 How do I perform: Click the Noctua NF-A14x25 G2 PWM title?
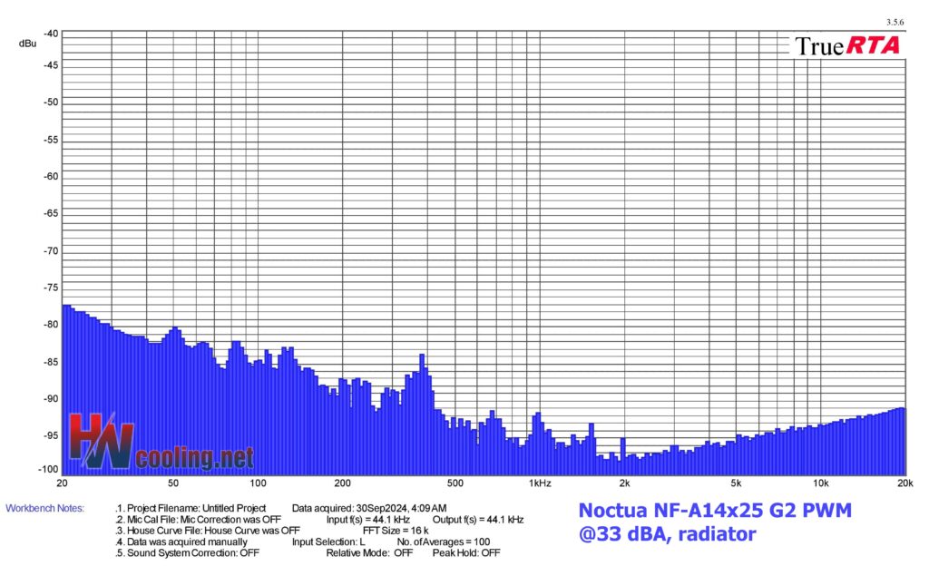(715, 511)
